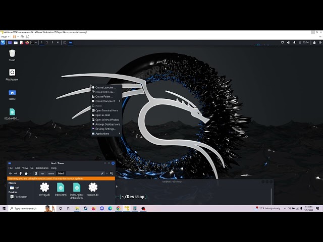Select index.nginx-debian.html file in Thunar

click(x=77, y=191)
